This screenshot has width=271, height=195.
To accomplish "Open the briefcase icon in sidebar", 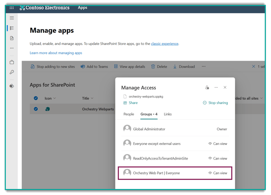I will click(x=12, y=62).
